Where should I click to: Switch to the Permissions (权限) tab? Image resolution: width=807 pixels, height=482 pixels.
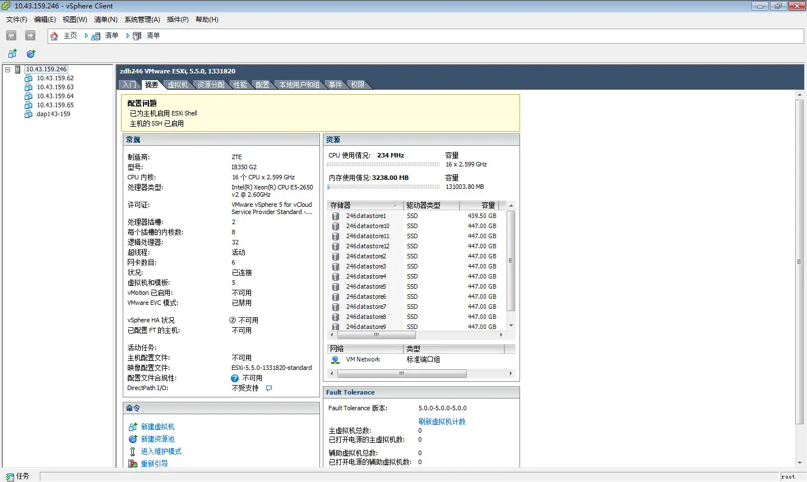(x=358, y=85)
